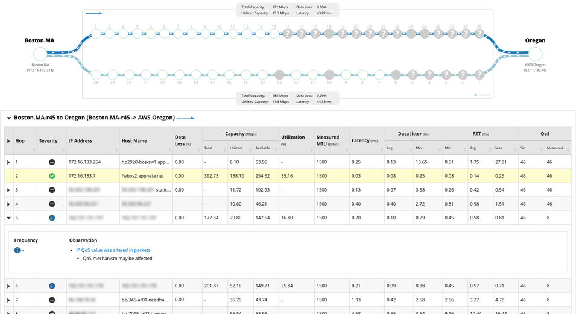The width and height of the screenshot is (579, 314).
Task: Select unknown hop 15 question-mark node outbound
Action: point(287,34)
